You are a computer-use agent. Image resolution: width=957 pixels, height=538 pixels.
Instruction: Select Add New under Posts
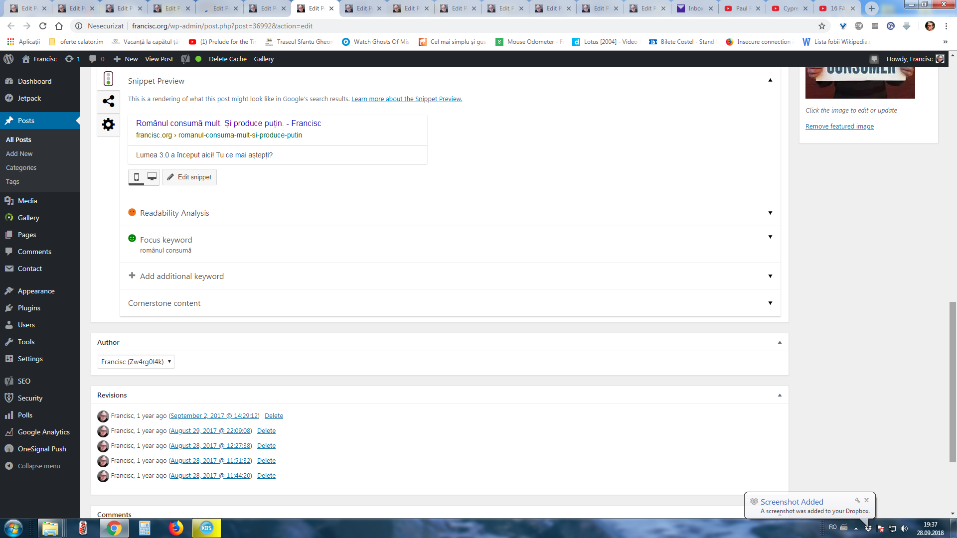(x=19, y=153)
